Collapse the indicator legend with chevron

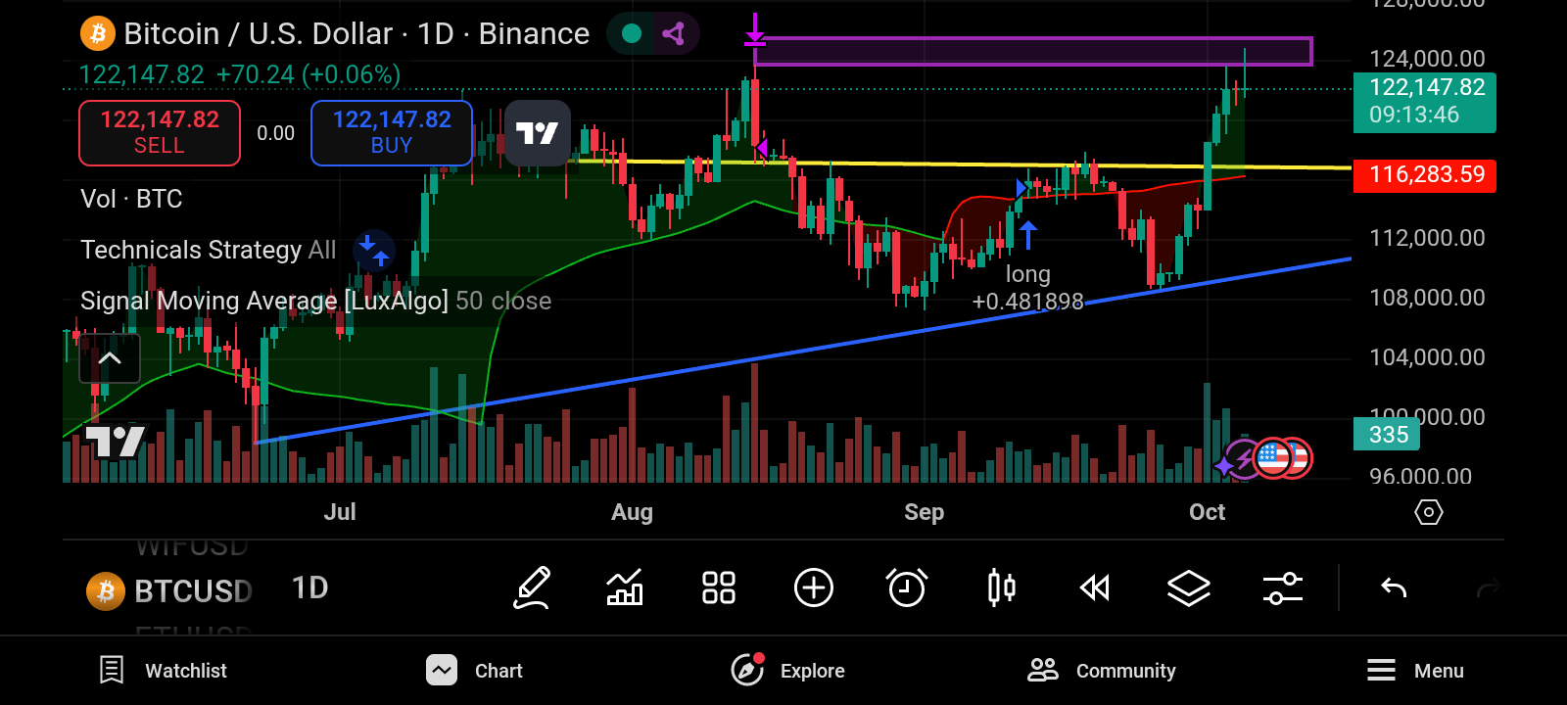[x=110, y=358]
